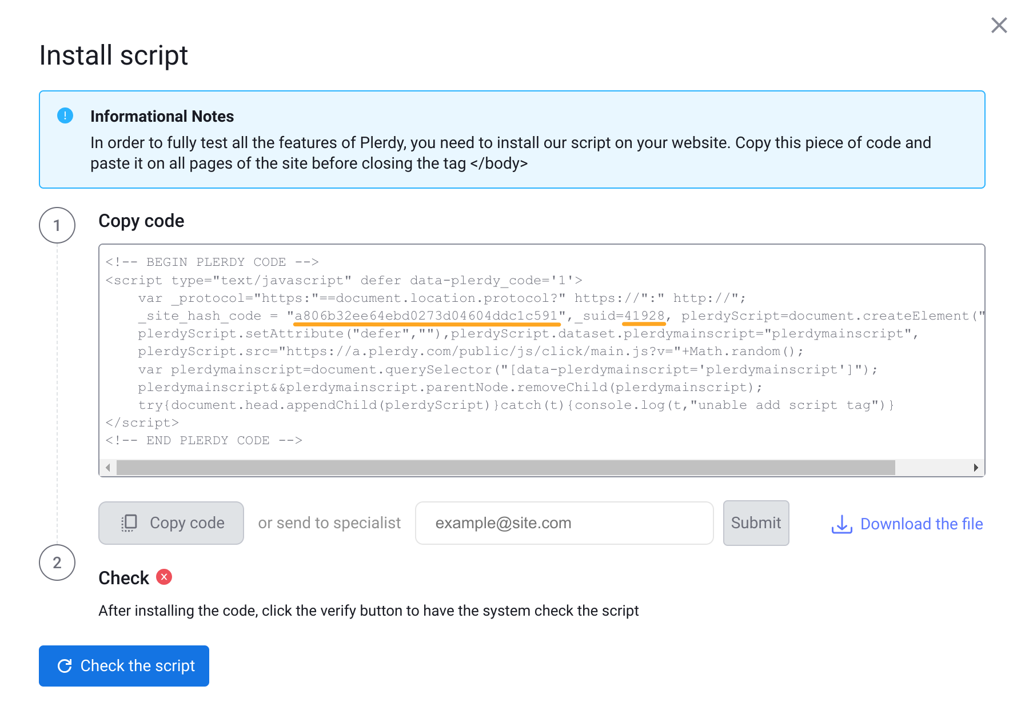Click the Copy code button
Image resolution: width=1025 pixels, height=710 pixels.
(171, 522)
